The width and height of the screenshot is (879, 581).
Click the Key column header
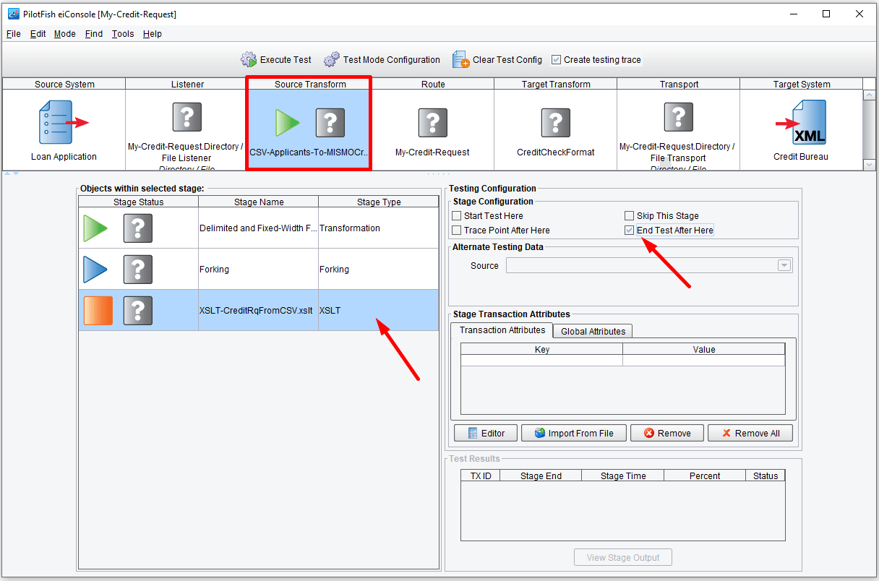pos(542,350)
